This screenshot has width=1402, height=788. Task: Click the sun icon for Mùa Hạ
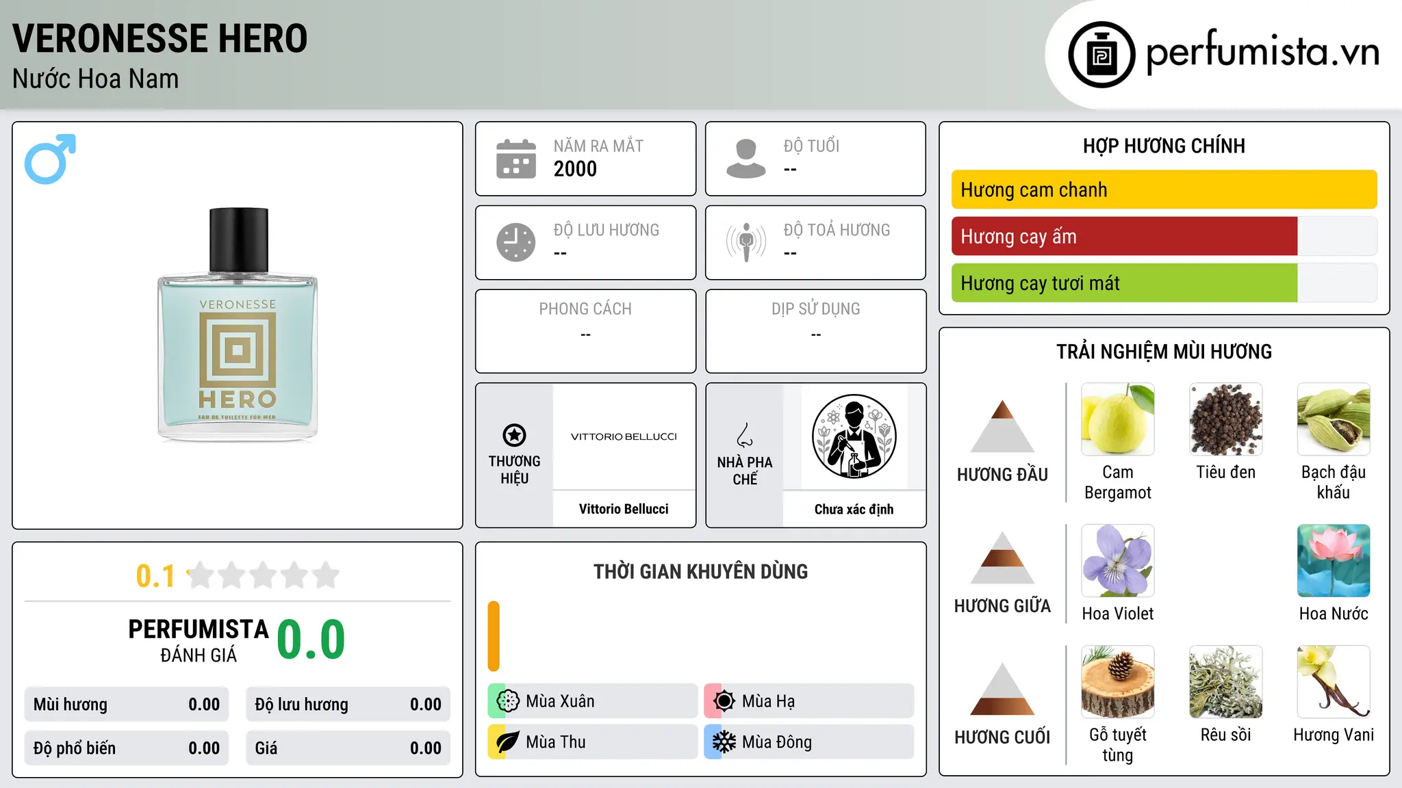point(724,701)
